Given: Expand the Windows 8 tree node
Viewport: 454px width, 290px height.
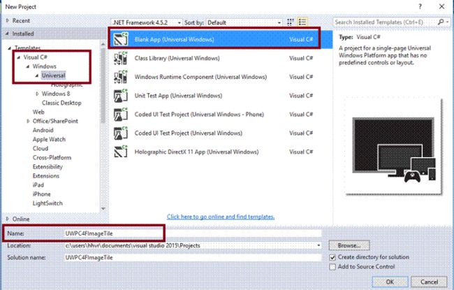Looking at the screenshot, I should [x=37, y=94].
